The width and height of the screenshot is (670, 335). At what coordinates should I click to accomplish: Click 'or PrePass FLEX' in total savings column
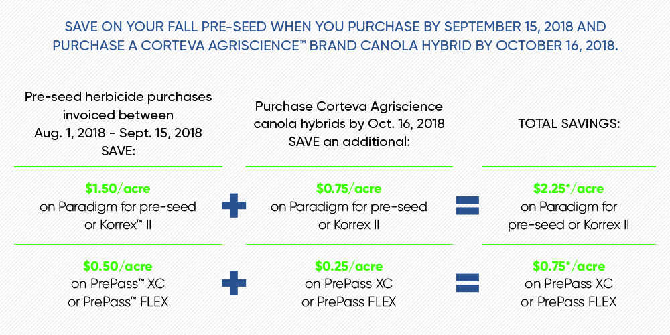pyautogui.click(x=568, y=302)
